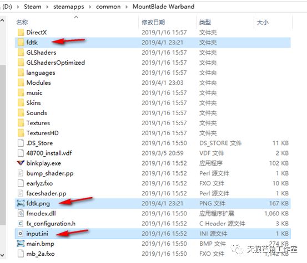
Task: Expand breadcrumb chevron after common
Action: pos(127,7)
